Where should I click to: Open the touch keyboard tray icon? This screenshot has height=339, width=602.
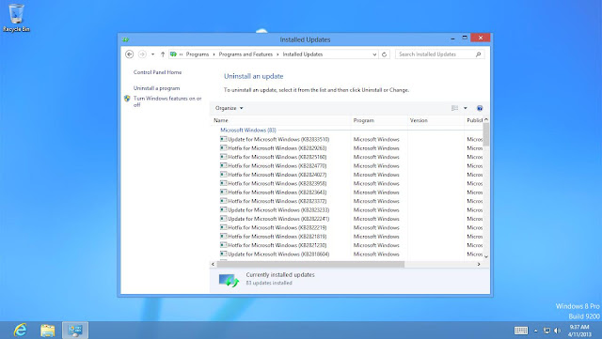click(x=521, y=331)
